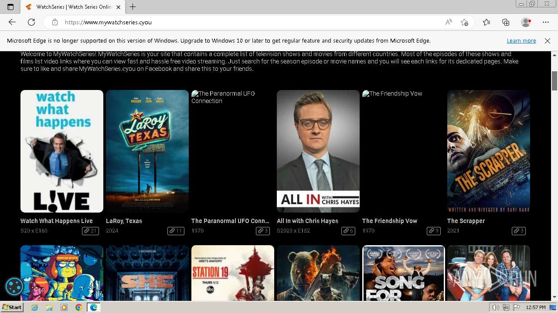
Task: Click The Scrapper title link
Action: (466, 221)
